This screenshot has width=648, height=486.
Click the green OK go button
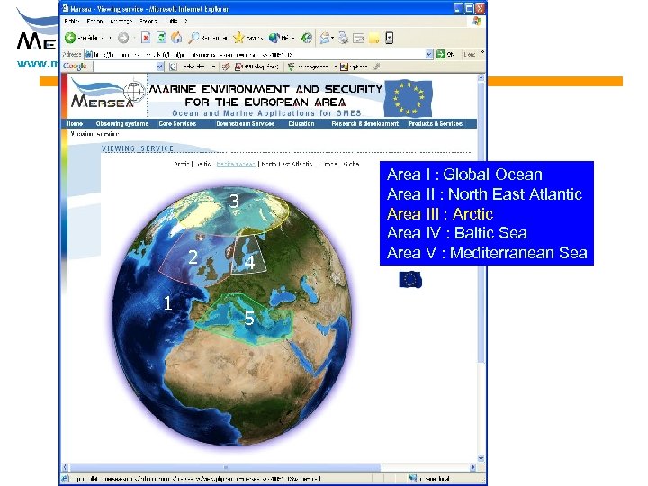tap(445, 54)
